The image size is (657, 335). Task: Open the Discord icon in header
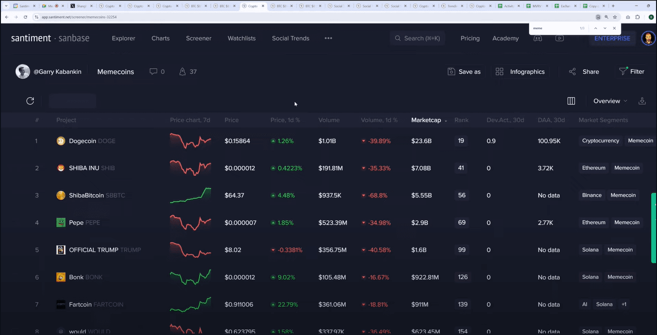(538, 39)
